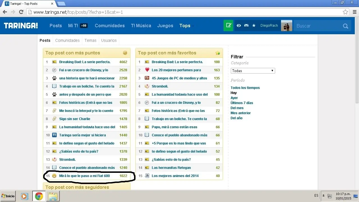
Task: Filter by Todos los tiempos
Action: point(245,88)
